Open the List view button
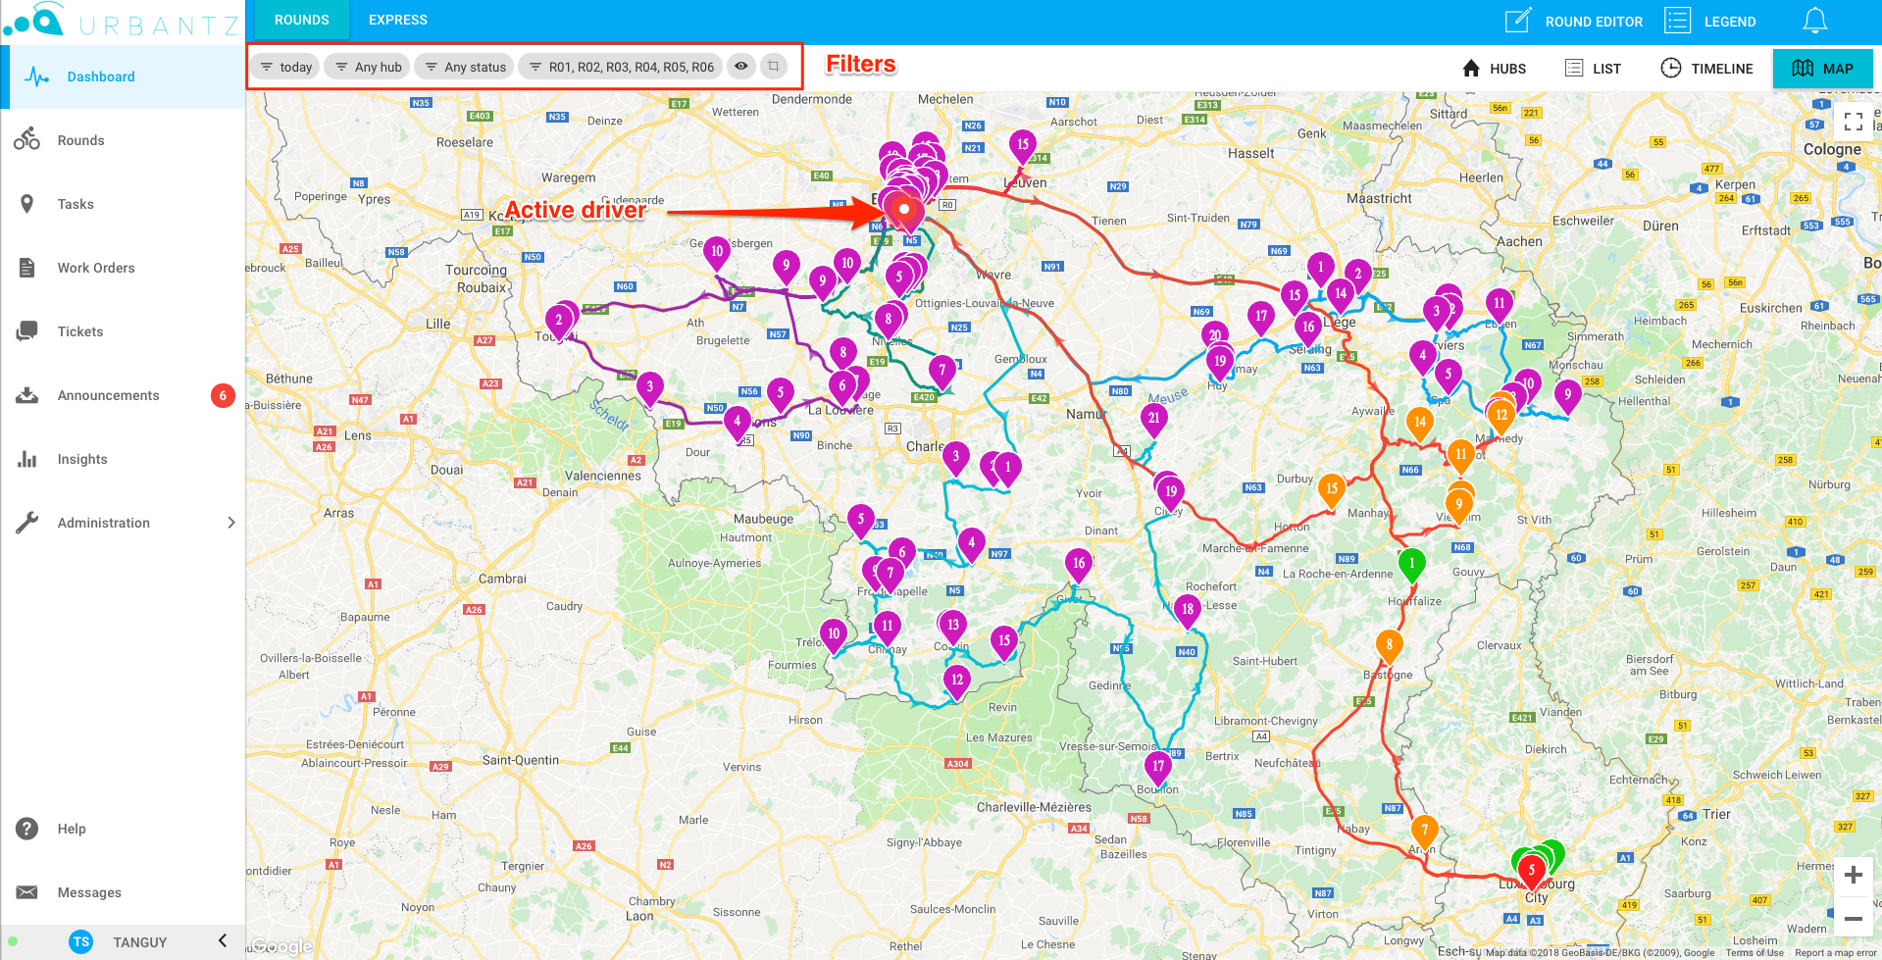The width and height of the screenshot is (1882, 960). [x=1593, y=69]
